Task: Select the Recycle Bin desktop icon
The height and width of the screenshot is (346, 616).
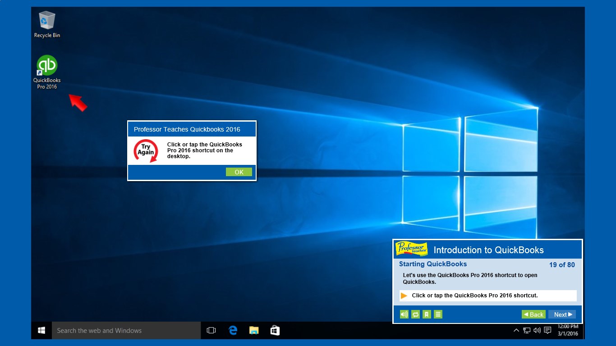Action: coord(47,25)
